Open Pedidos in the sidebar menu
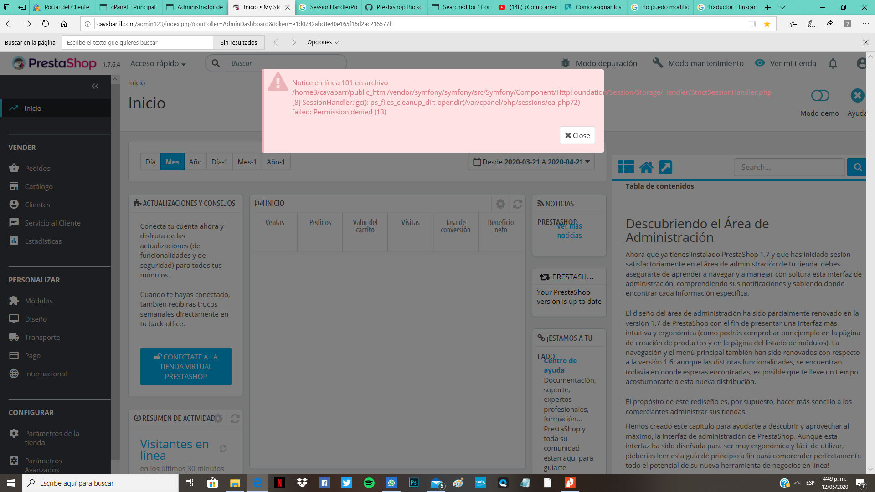This screenshot has height=492, width=875. 37,168
